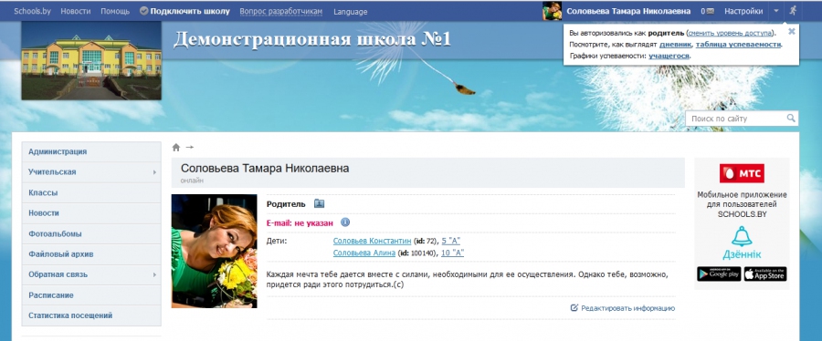
Task: Click the profile photo of Соловьева
Action: tap(215, 251)
